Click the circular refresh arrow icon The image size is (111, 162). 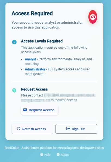pos(18,129)
